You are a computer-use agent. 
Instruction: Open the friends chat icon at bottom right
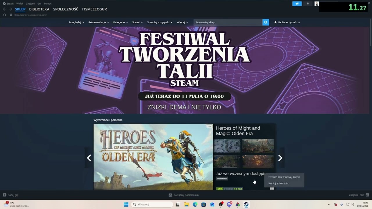click(x=367, y=195)
